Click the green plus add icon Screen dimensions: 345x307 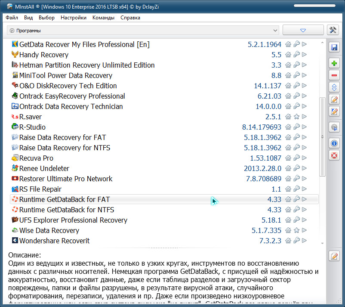pos(334,63)
